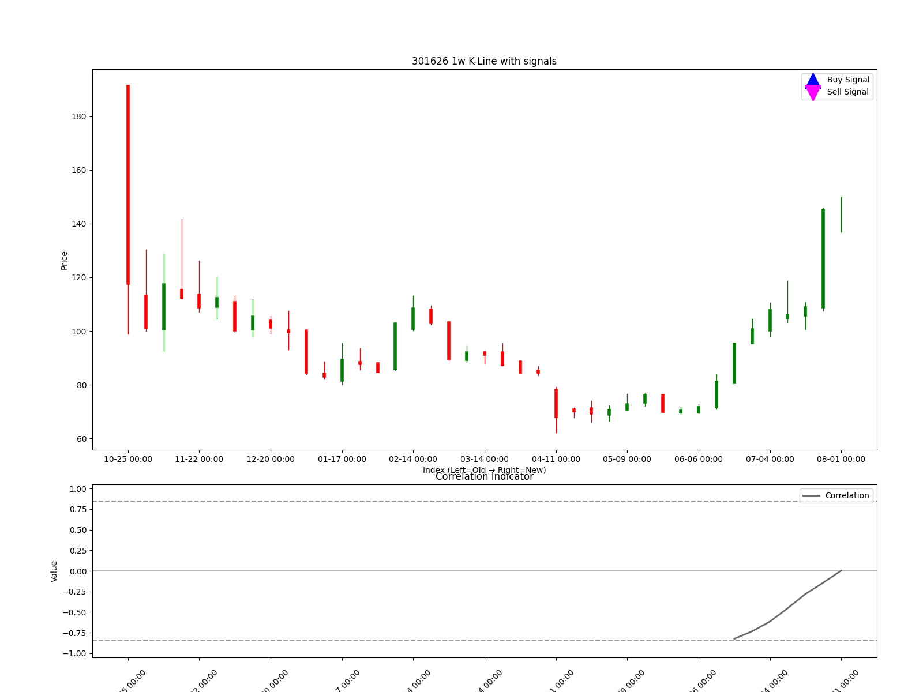Viewport: 923px width, 692px height.
Task: Click the '05-09 00:00' x-axis tick label
Action: 627,460
